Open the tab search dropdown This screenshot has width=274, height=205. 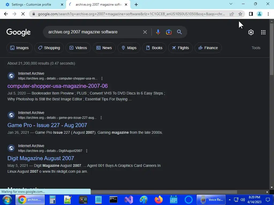(231, 4)
